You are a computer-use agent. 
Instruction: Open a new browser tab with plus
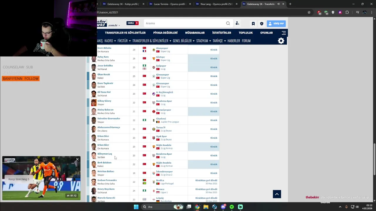click(290, 4)
